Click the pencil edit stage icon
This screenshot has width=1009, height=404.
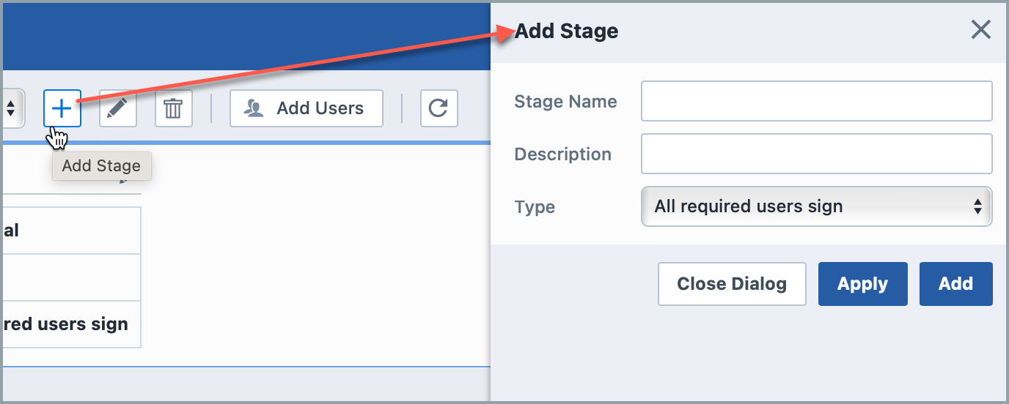117,108
